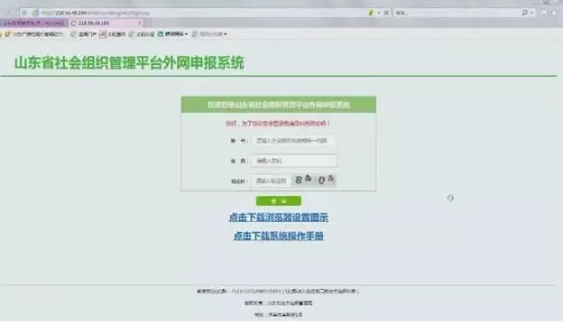Expand the address bar history dropdown arrow
This screenshot has height=325, width=563.
[378, 14]
